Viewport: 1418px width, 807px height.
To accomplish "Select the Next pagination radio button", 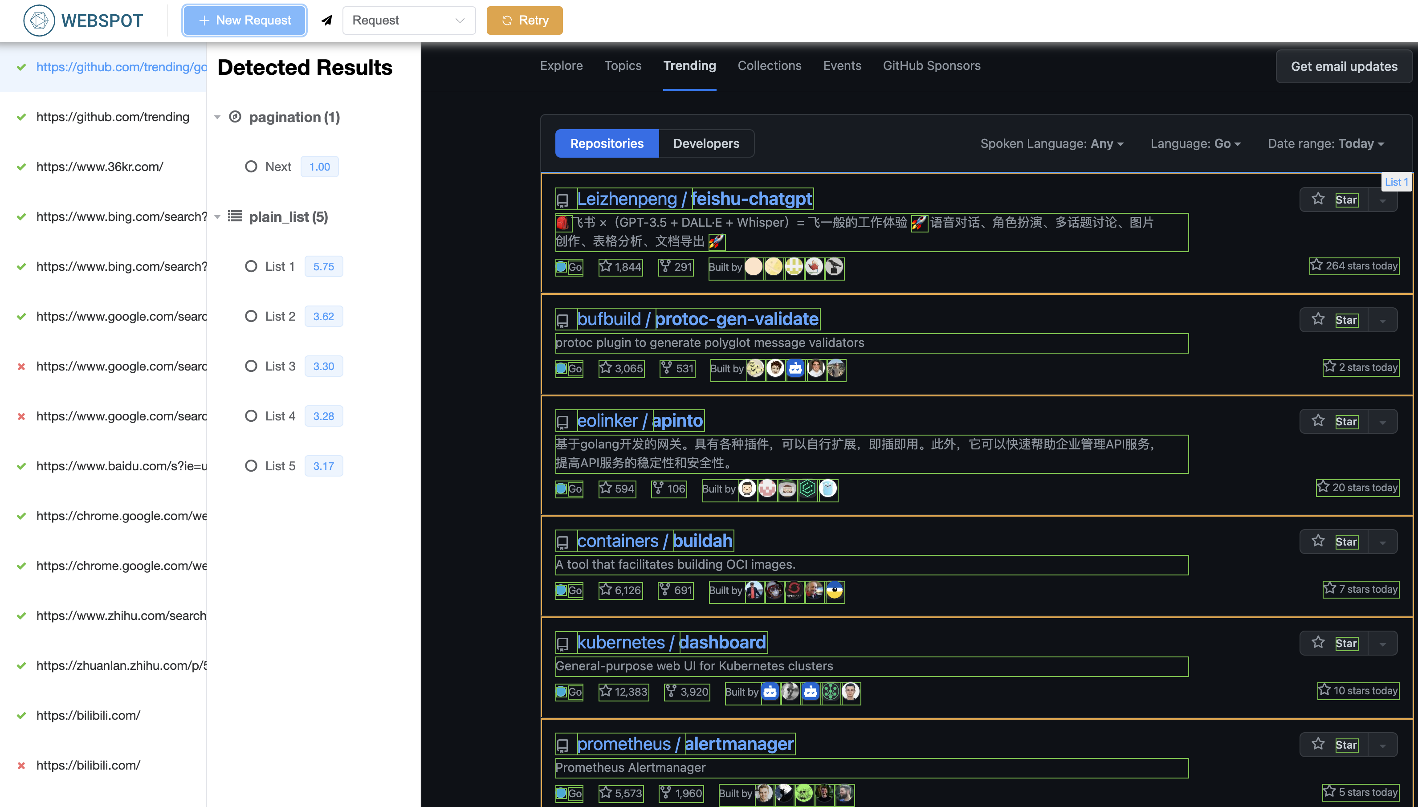I will pyautogui.click(x=251, y=166).
